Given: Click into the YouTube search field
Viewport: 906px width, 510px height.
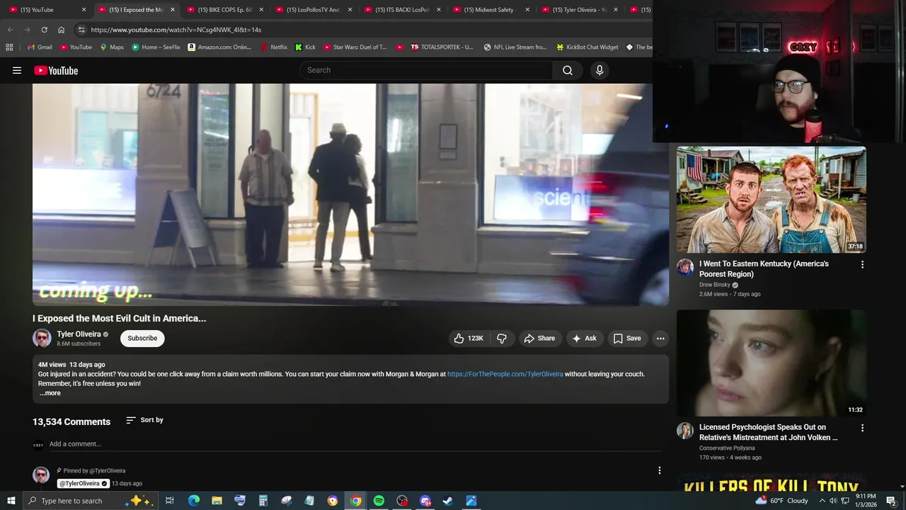Looking at the screenshot, I should 426,70.
